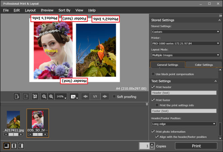Switch to the Color Settings tab
Viewport: 223px width, 152px height.
point(204,65)
